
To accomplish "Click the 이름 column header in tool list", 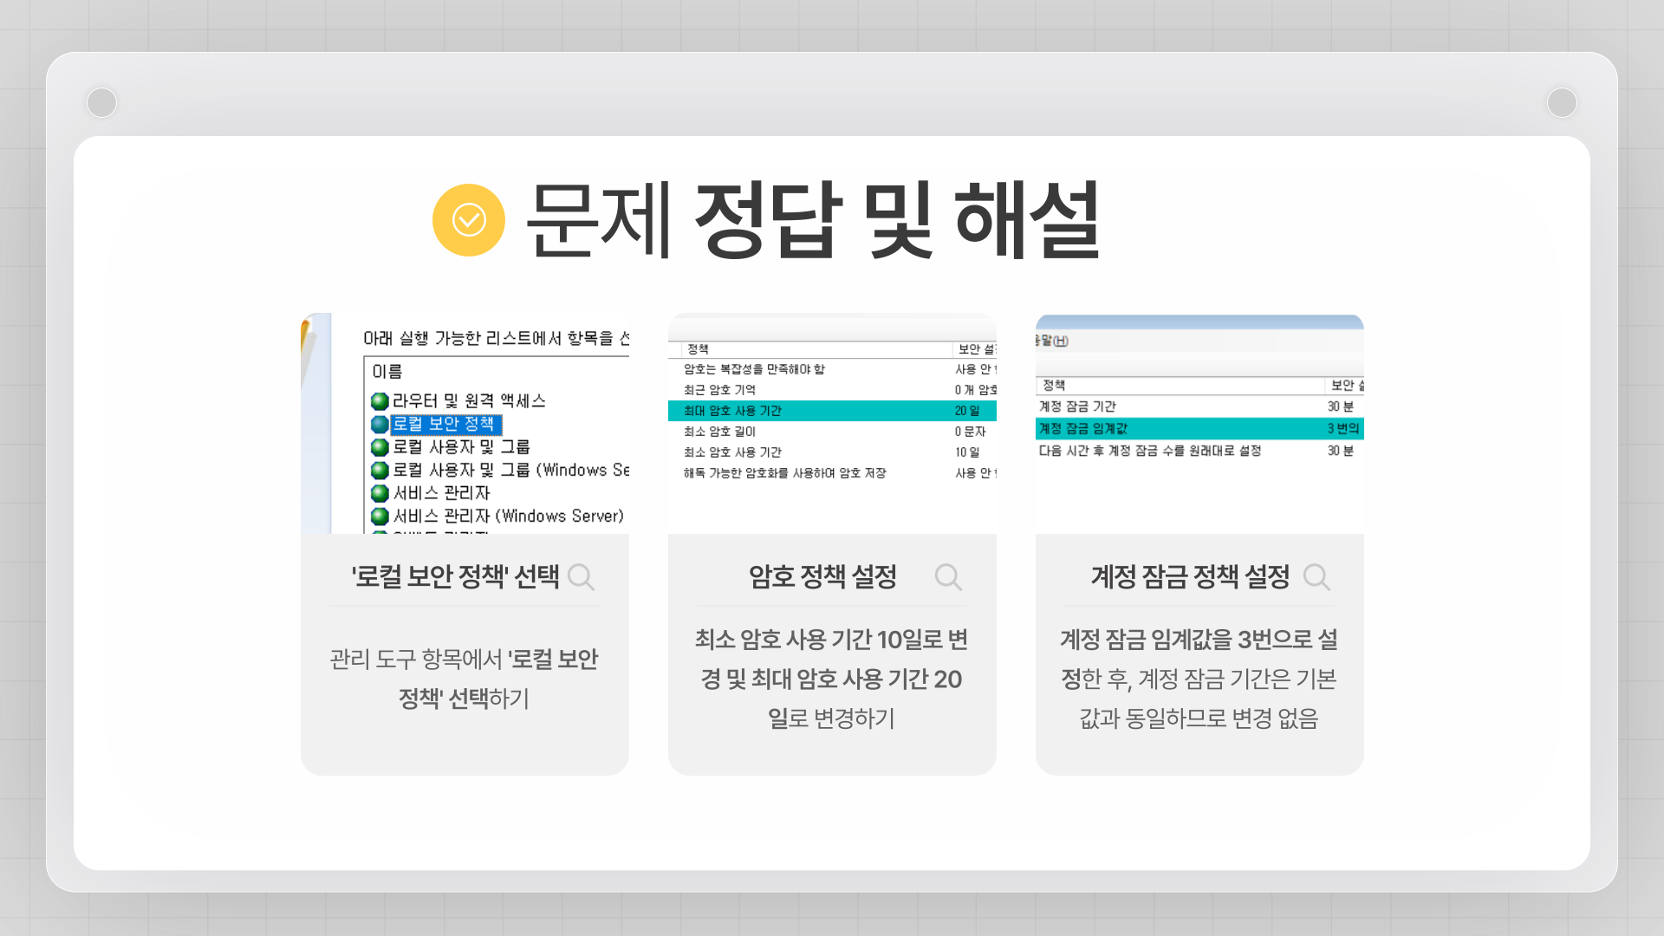I will (x=387, y=372).
